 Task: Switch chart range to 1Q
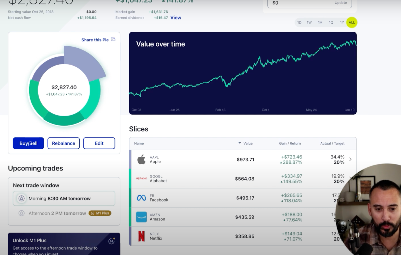click(331, 23)
